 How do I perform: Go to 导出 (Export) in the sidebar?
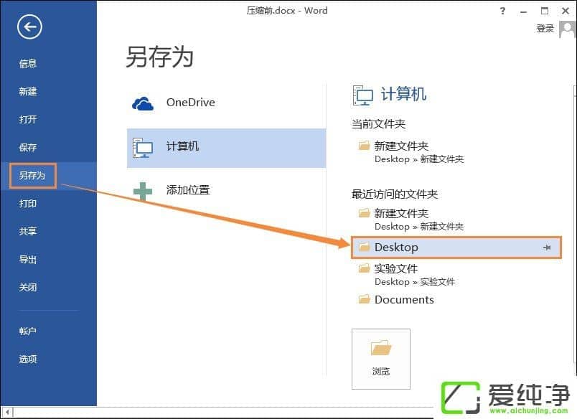(28, 260)
